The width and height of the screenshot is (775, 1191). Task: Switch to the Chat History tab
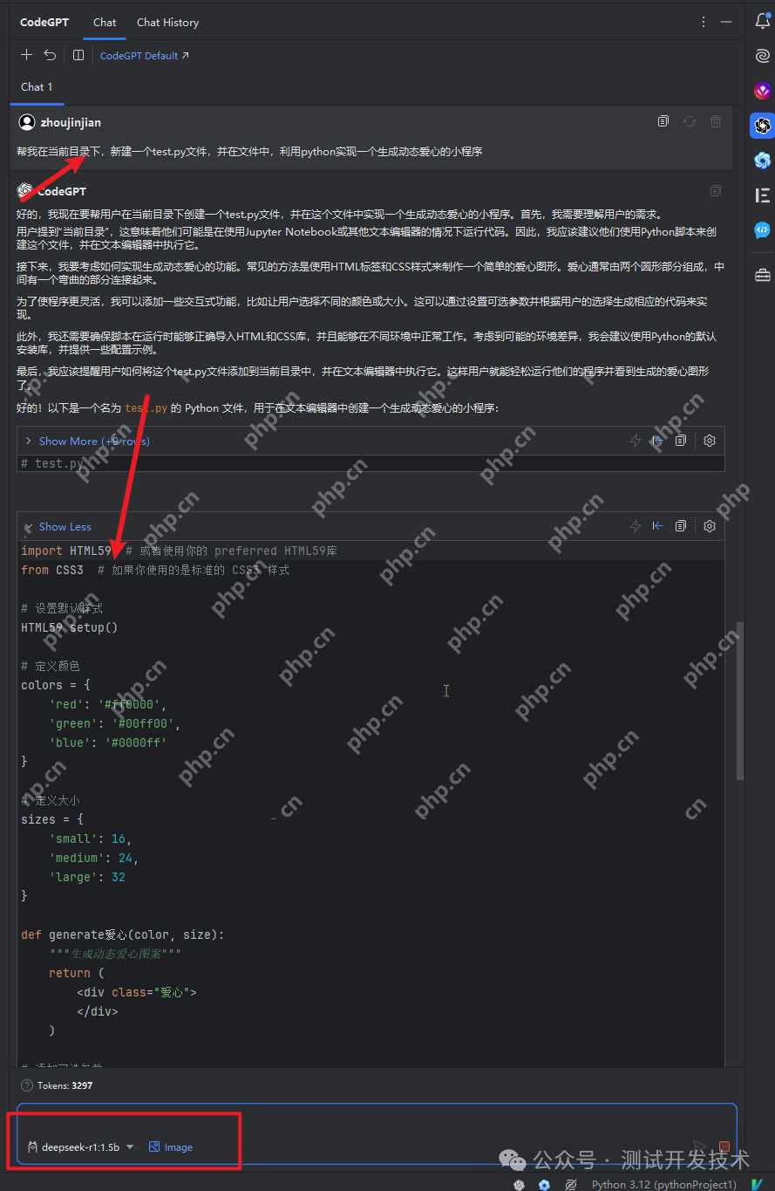(x=167, y=22)
